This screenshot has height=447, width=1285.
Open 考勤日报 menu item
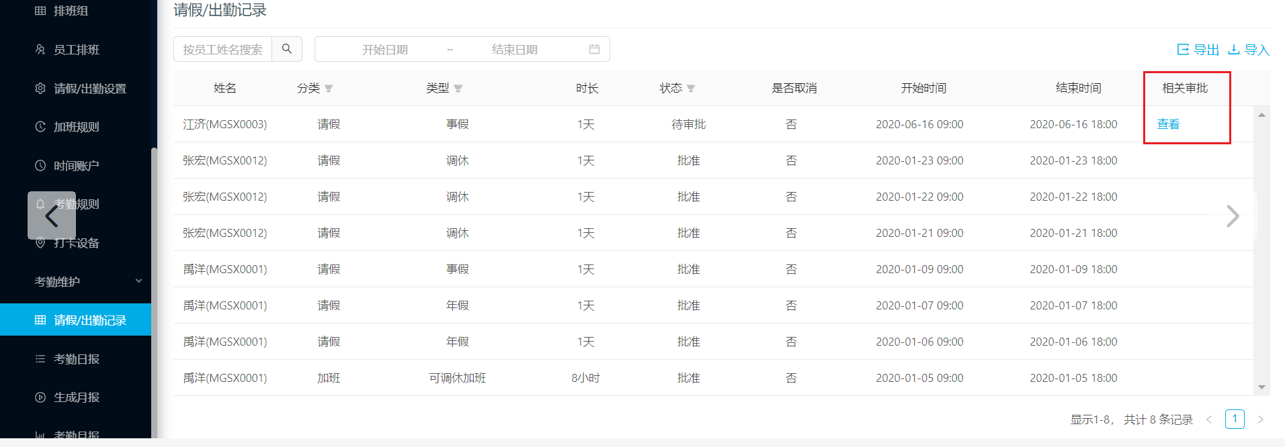[75, 359]
